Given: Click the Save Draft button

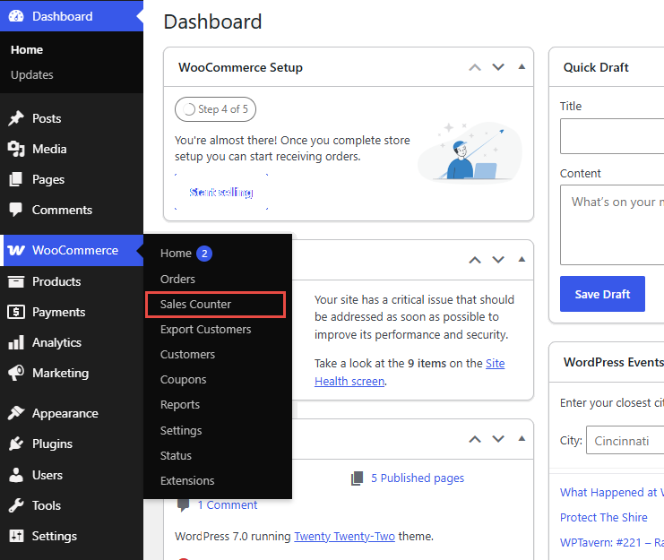Looking at the screenshot, I should [602, 294].
